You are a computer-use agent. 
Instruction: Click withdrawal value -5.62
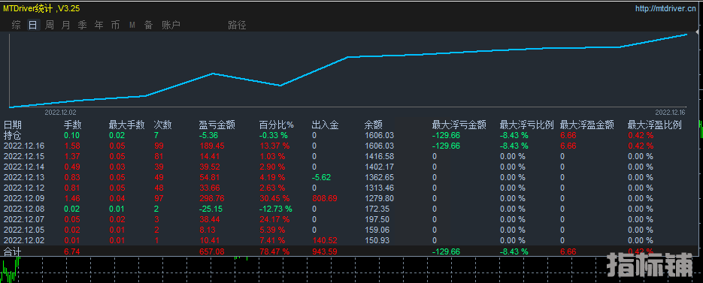[322, 177]
